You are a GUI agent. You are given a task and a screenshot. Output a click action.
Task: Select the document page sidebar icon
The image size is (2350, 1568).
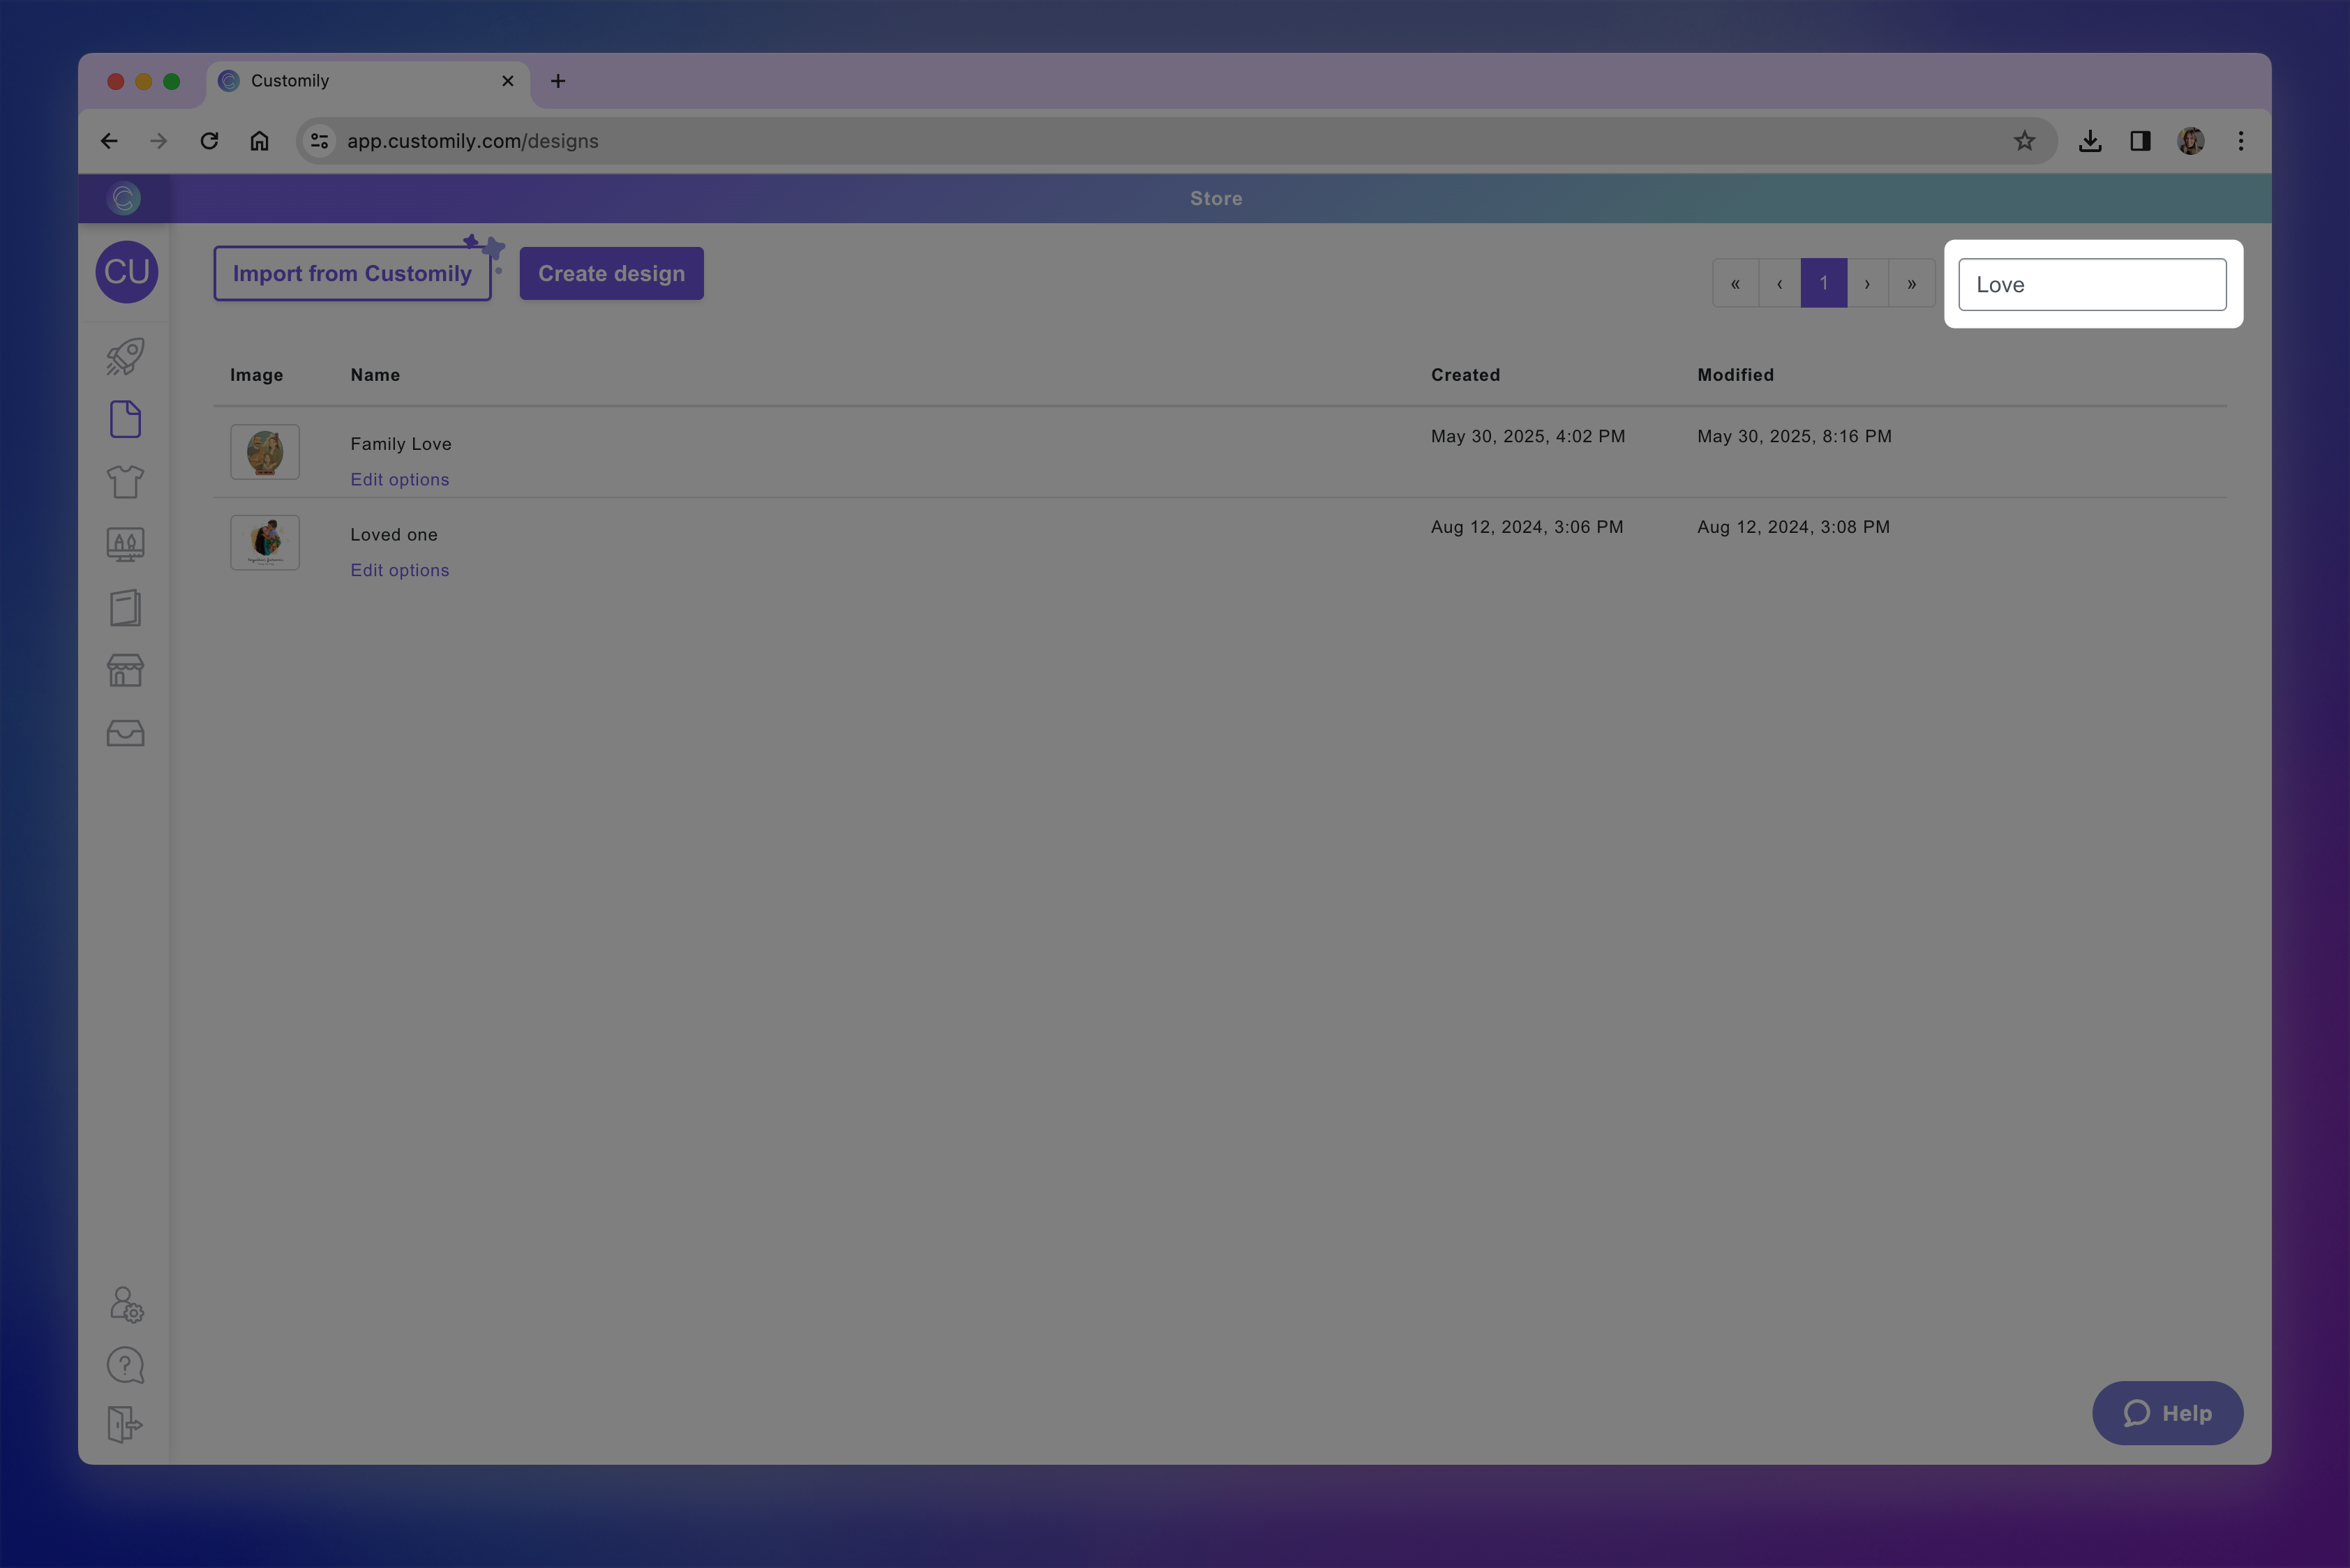(x=125, y=419)
